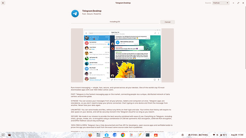Image resolution: width=246 pixels, height=138 pixels.
Task: Click the workspace overview icon beside the app grid
Action: pos(9,135)
